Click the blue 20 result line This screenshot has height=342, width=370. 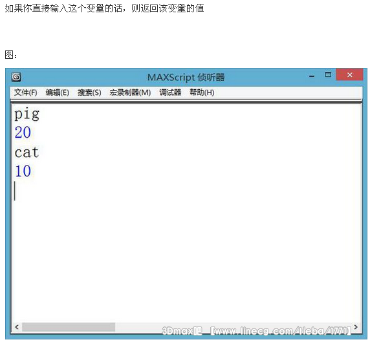pos(23,133)
